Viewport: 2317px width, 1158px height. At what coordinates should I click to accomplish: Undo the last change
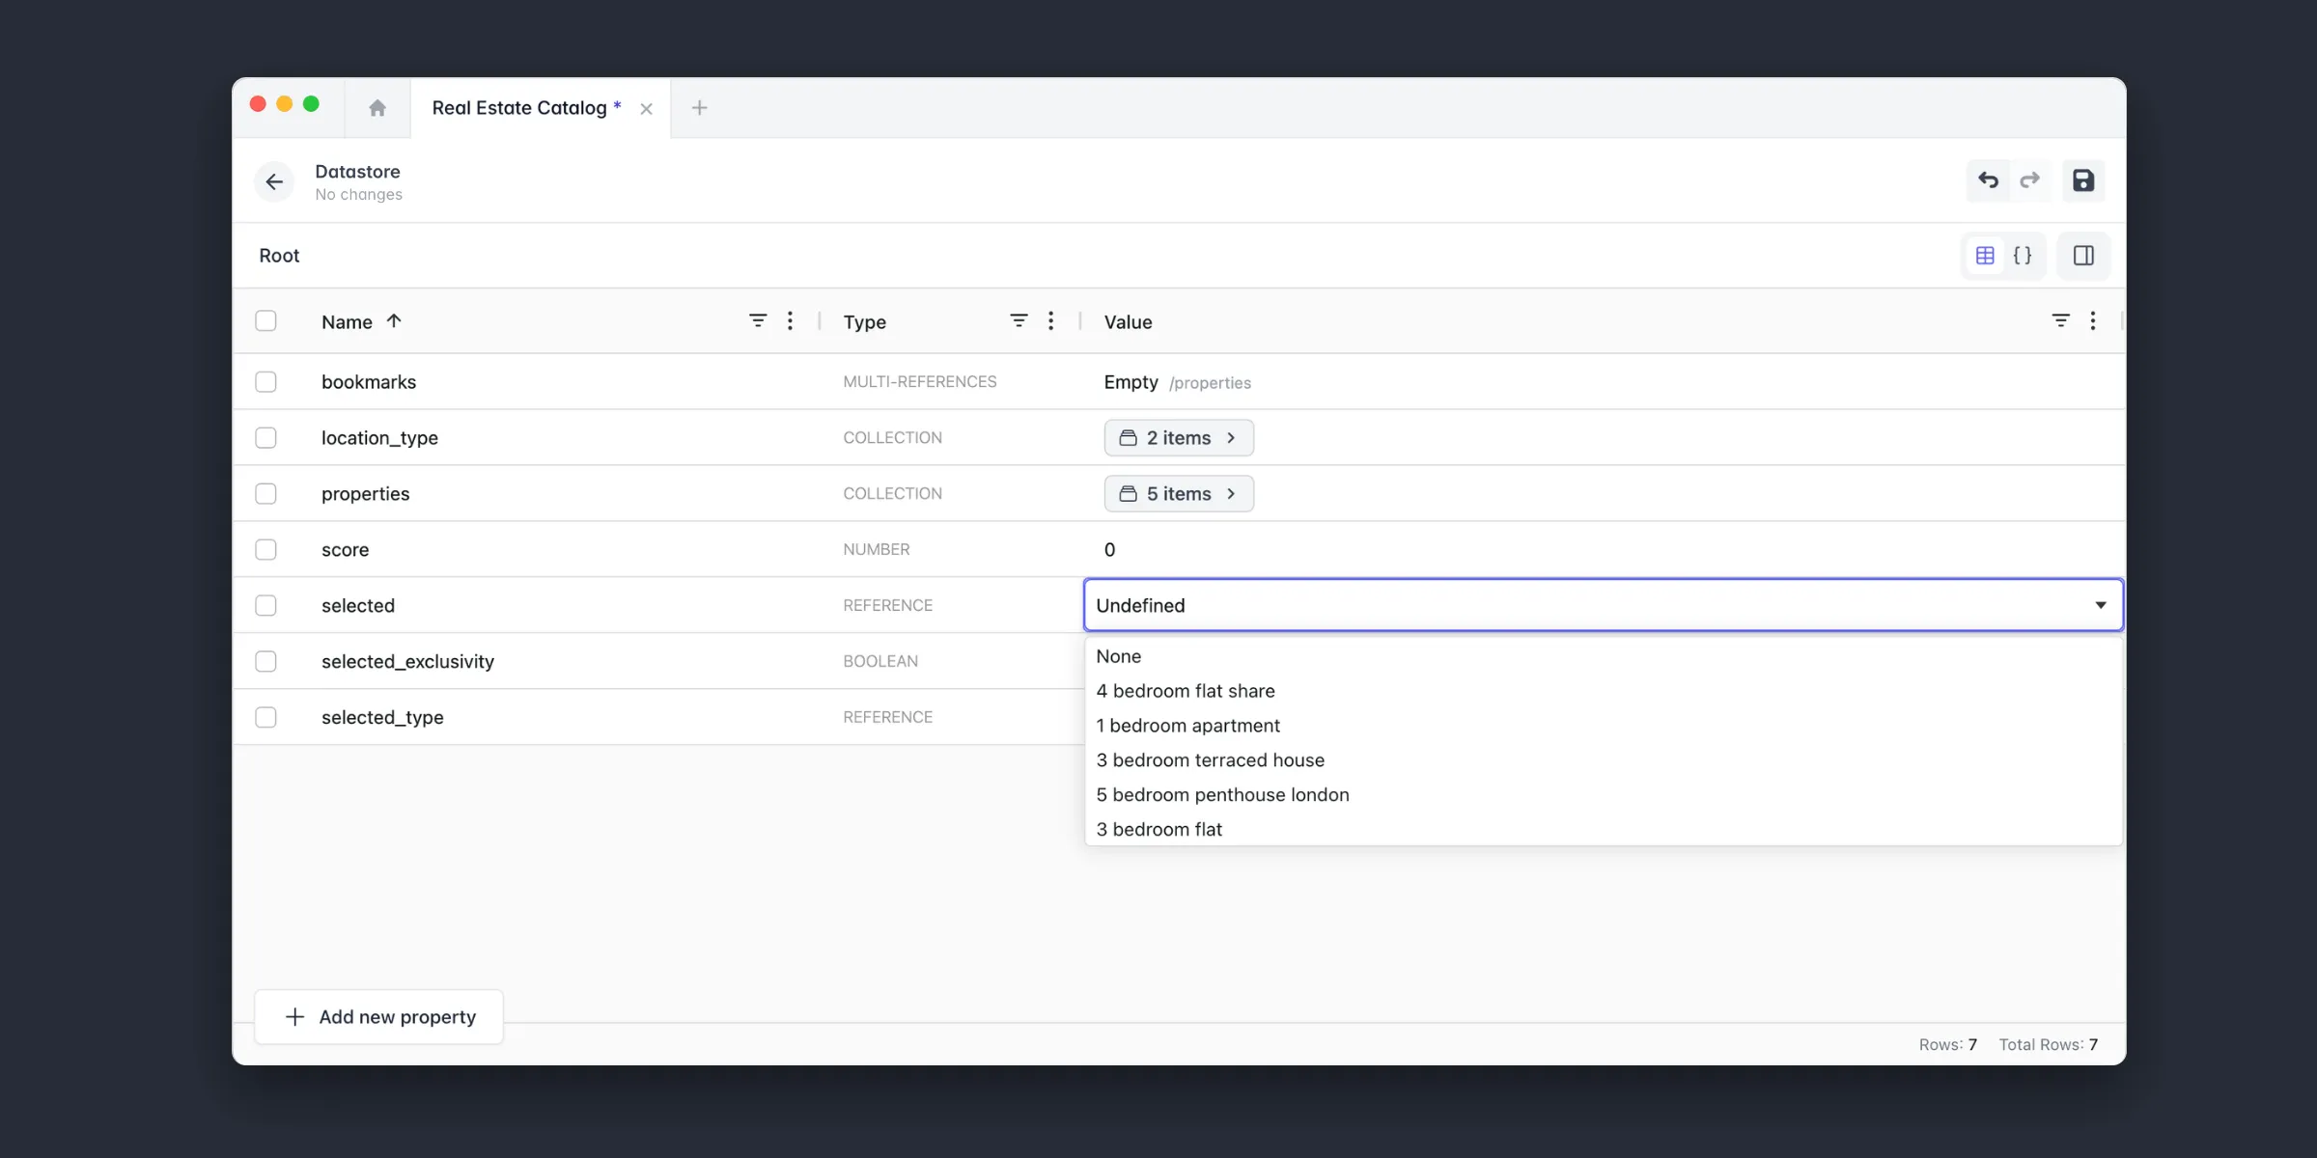(x=1988, y=180)
